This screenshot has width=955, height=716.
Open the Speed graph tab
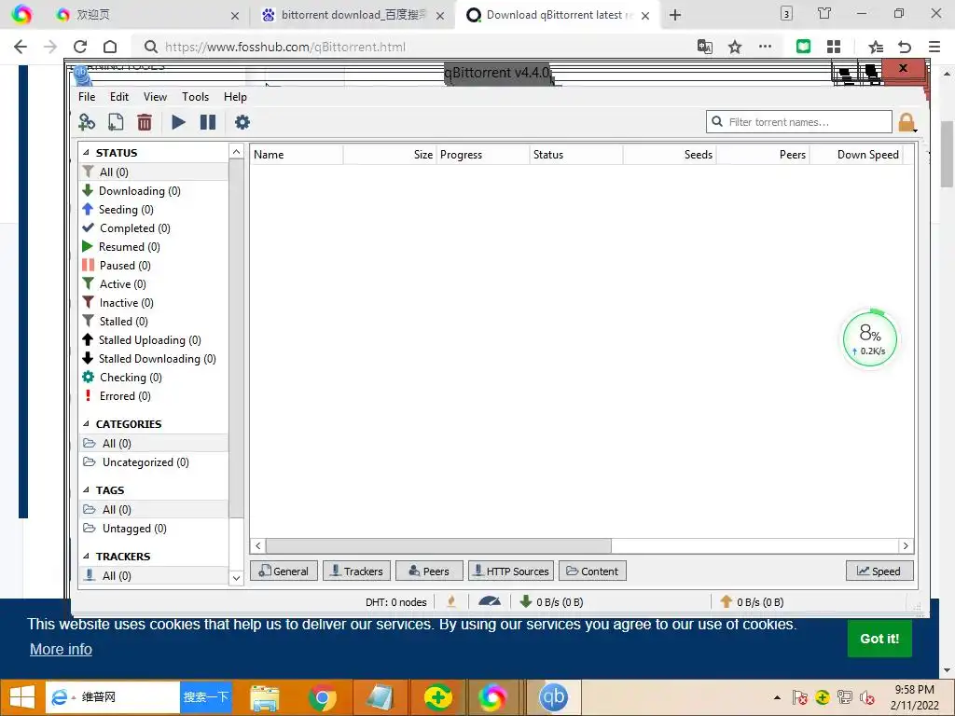[879, 571]
